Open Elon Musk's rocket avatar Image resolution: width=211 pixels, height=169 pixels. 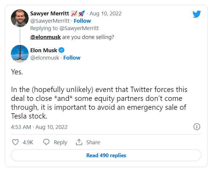point(19,54)
